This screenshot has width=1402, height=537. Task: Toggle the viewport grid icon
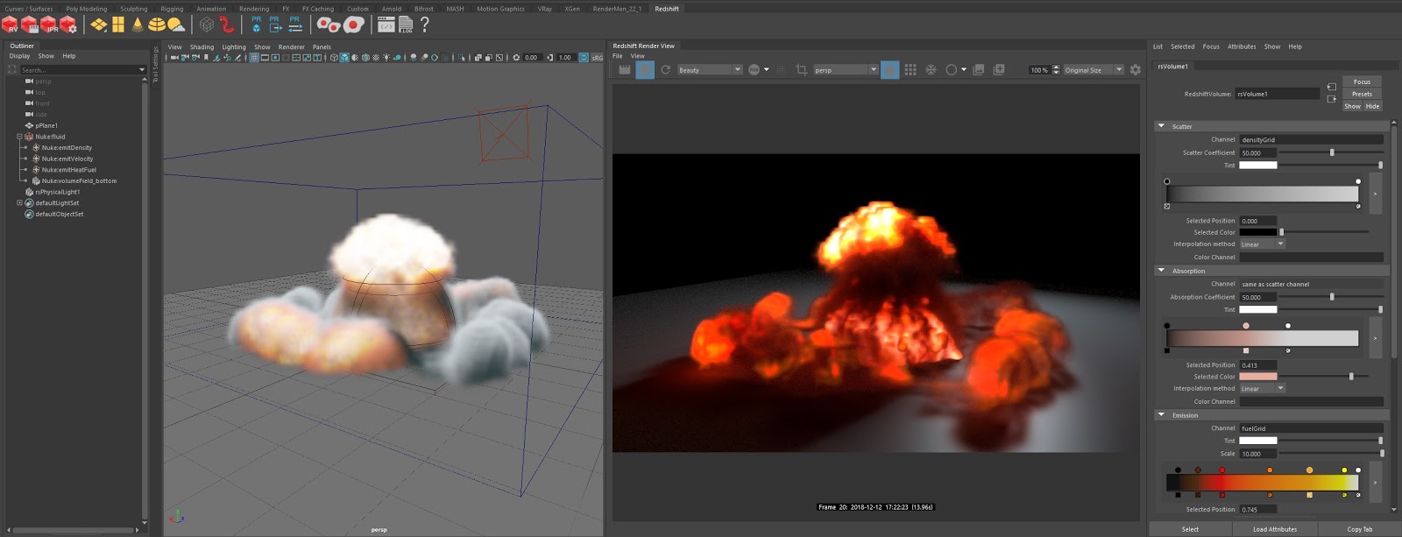pos(254,58)
